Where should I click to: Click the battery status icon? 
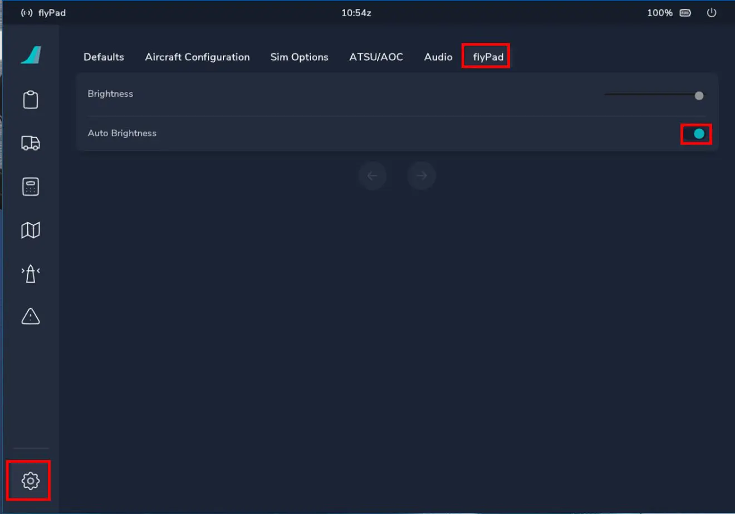(685, 13)
